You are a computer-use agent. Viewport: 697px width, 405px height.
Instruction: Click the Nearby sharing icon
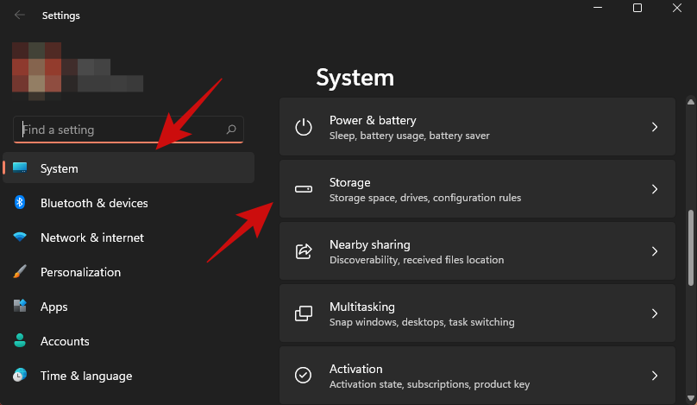coord(304,251)
